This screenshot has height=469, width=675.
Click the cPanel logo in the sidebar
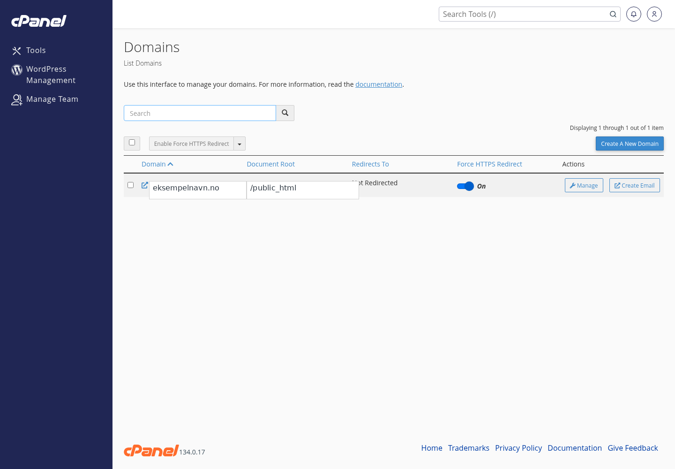(38, 21)
